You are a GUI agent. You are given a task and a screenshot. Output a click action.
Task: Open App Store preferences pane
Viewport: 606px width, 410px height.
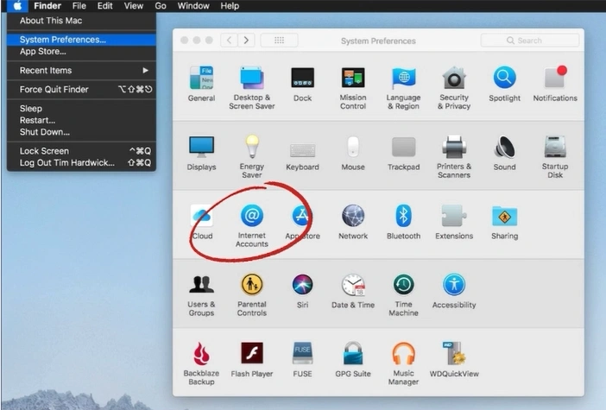click(x=302, y=222)
